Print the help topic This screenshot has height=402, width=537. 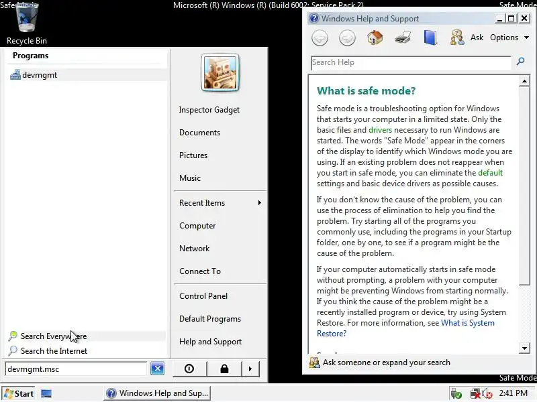(403, 38)
